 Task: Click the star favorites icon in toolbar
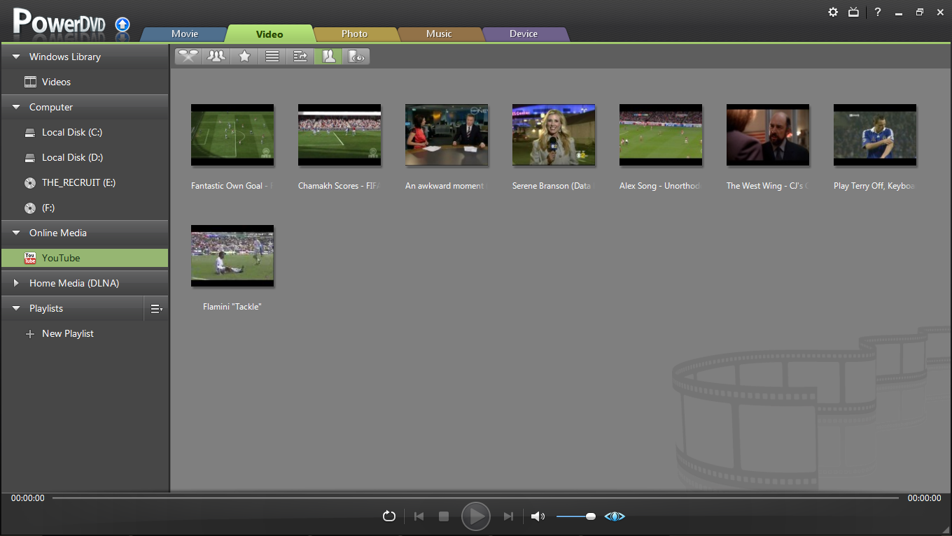(244, 57)
